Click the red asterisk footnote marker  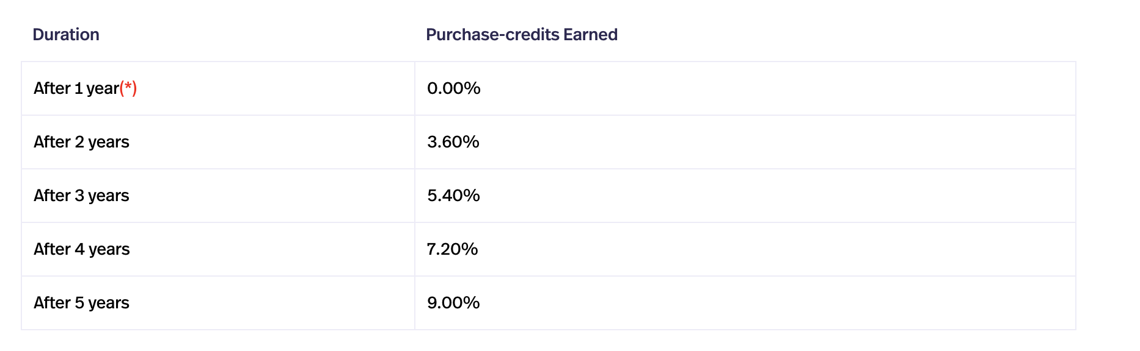click(x=128, y=88)
